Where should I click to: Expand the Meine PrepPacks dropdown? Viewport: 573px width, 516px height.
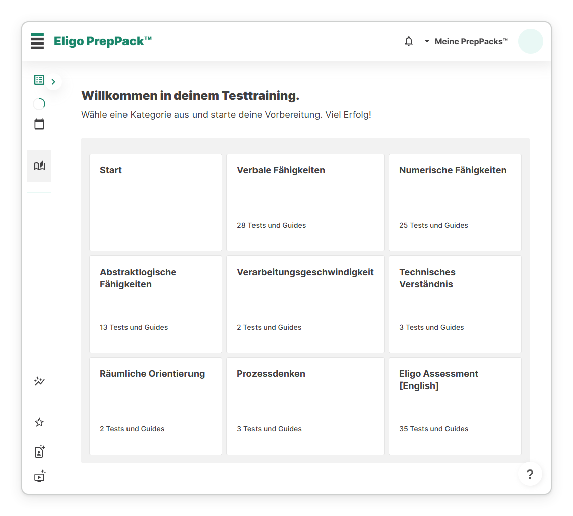466,42
